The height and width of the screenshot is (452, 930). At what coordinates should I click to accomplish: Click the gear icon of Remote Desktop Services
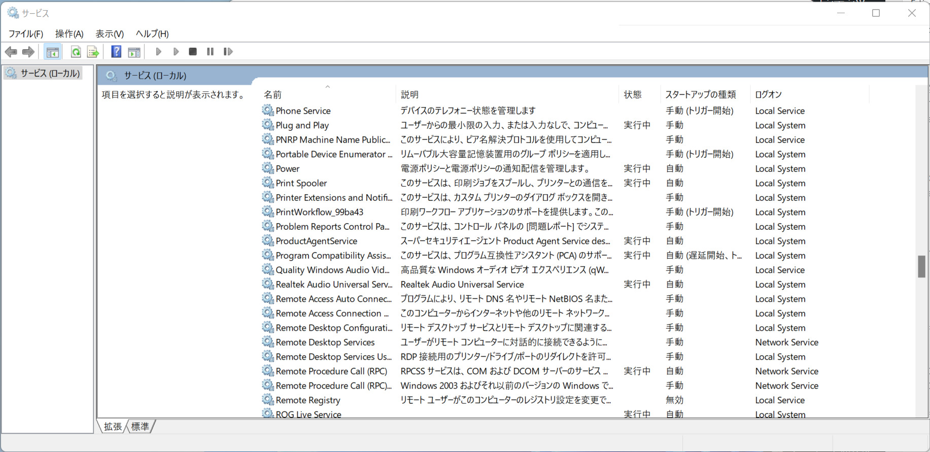coord(268,342)
